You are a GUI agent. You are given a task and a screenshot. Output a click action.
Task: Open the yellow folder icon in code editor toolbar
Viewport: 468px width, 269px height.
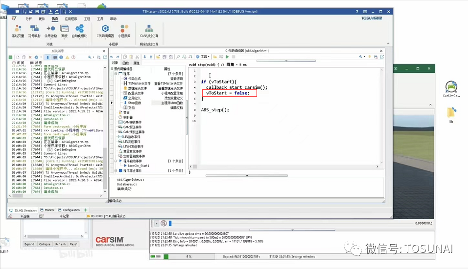[x=215, y=57]
